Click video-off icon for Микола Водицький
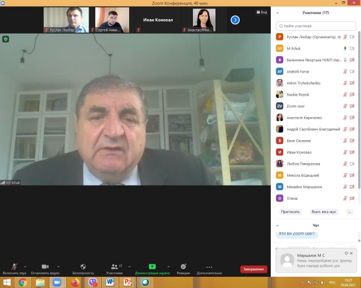The image size is (361, 288). [352, 175]
